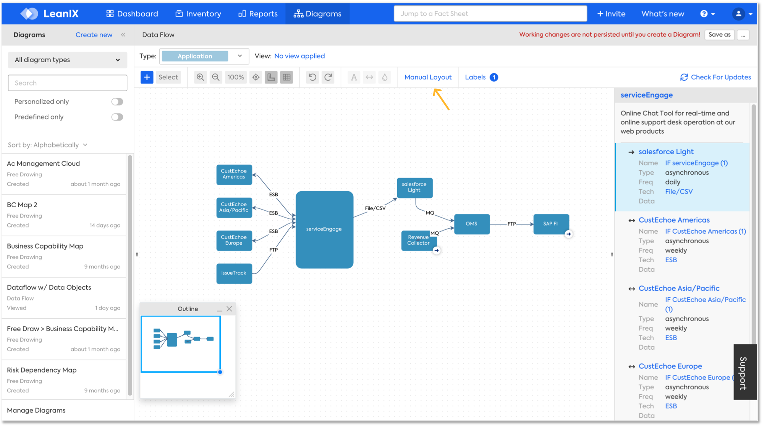
Task: Click the center view target icon
Action: (x=256, y=77)
